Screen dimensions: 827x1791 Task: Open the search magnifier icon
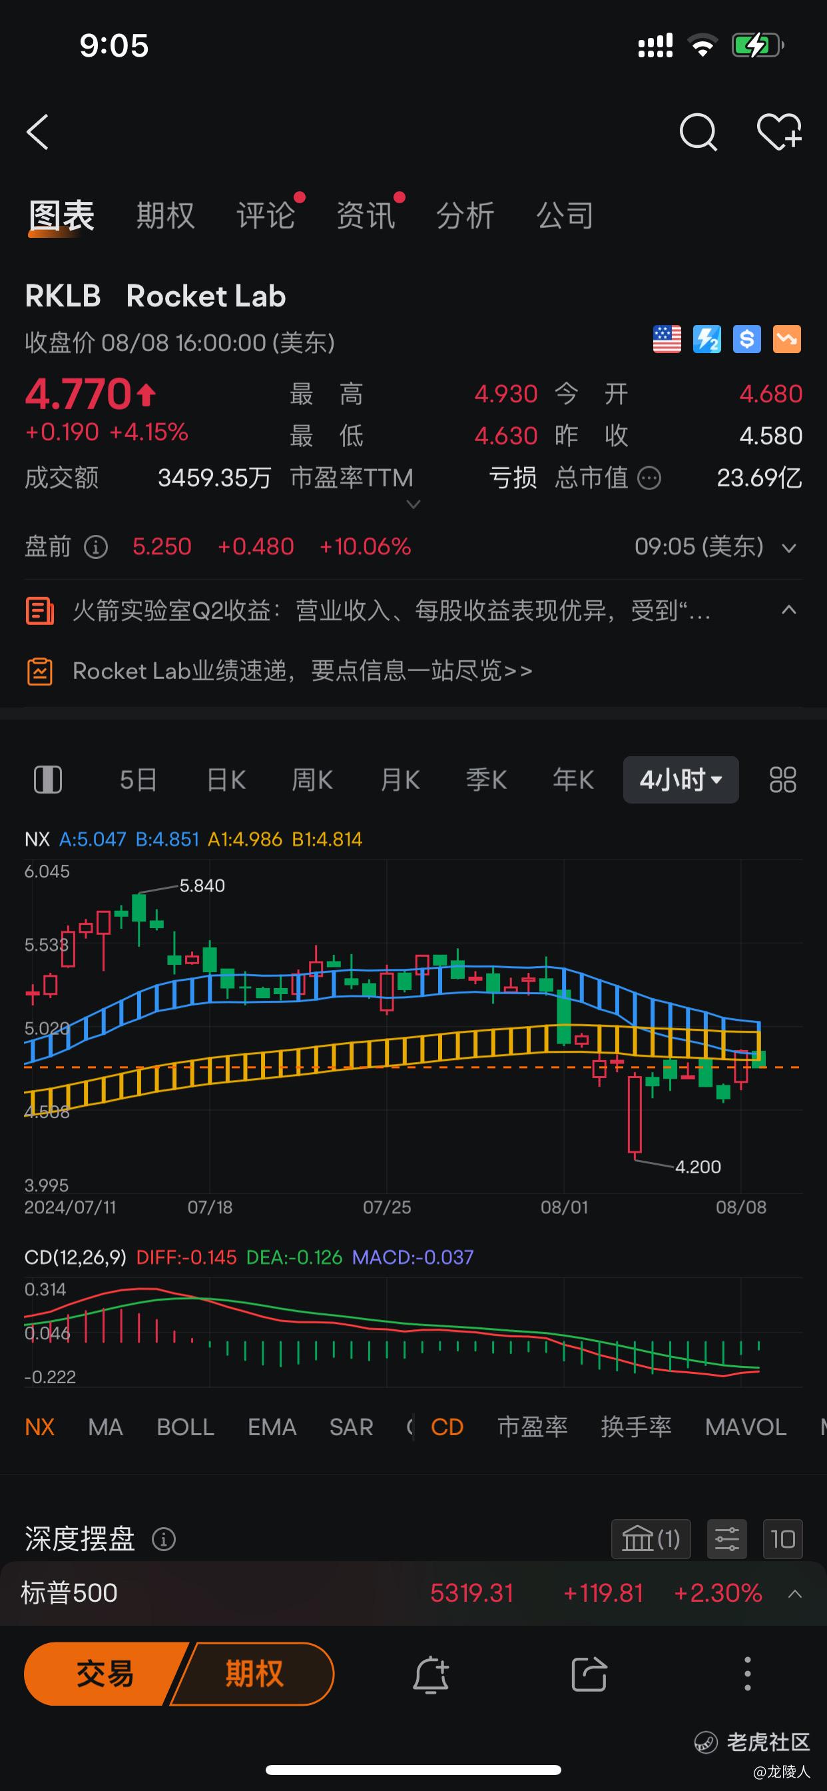click(x=698, y=132)
